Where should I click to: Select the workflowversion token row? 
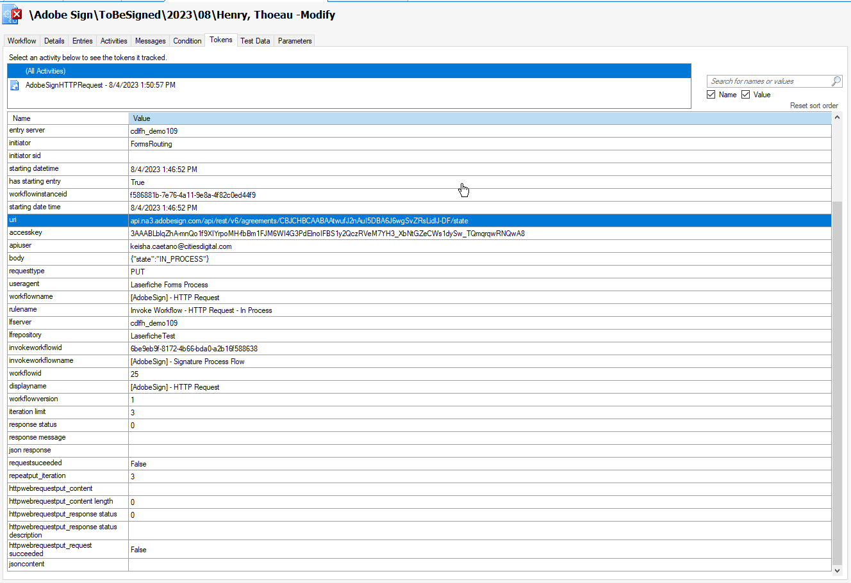pyautogui.click(x=419, y=399)
